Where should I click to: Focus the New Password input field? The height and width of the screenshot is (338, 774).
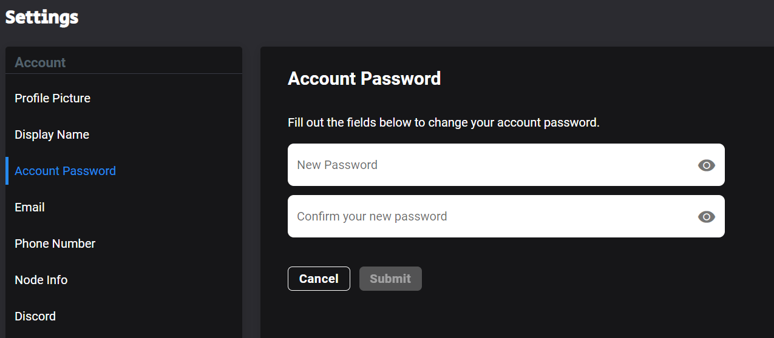(x=506, y=165)
